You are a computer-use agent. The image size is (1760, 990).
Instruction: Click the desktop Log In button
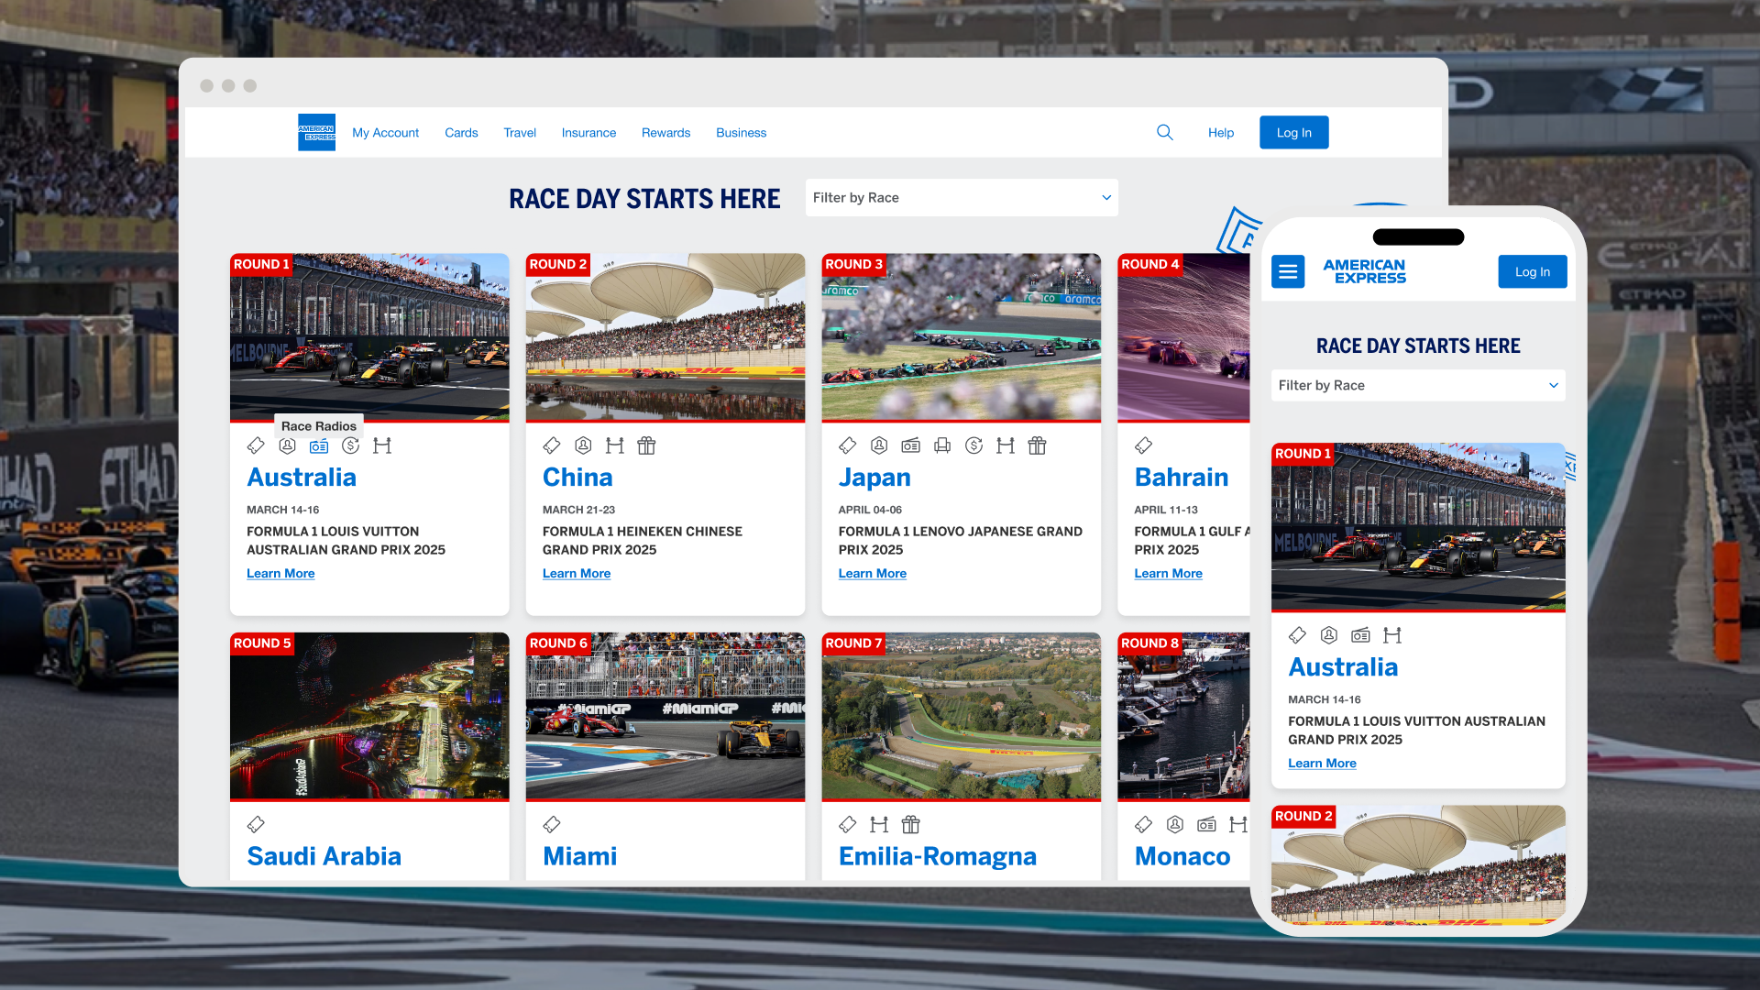[x=1293, y=133]
